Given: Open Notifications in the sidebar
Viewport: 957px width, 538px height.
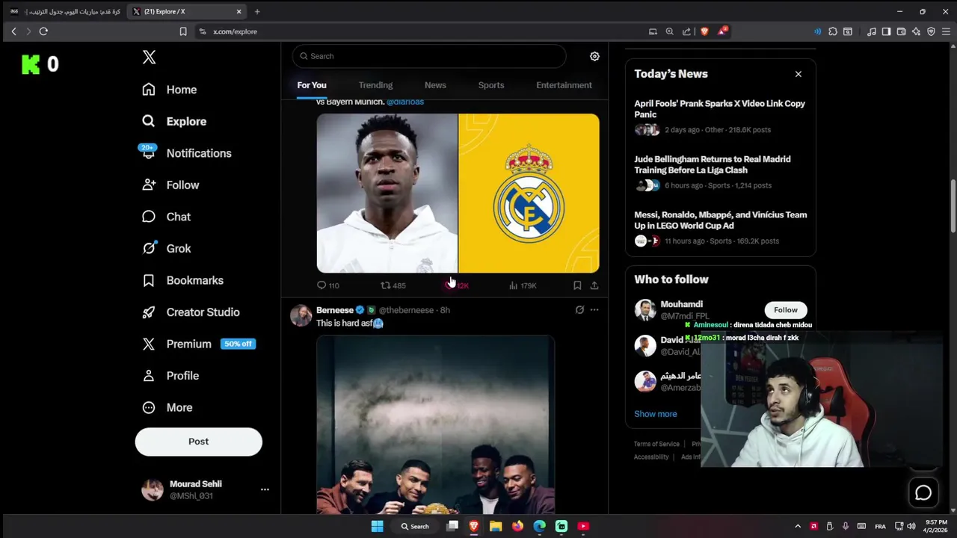Looking at the screenshot, I should coord(186,153).
